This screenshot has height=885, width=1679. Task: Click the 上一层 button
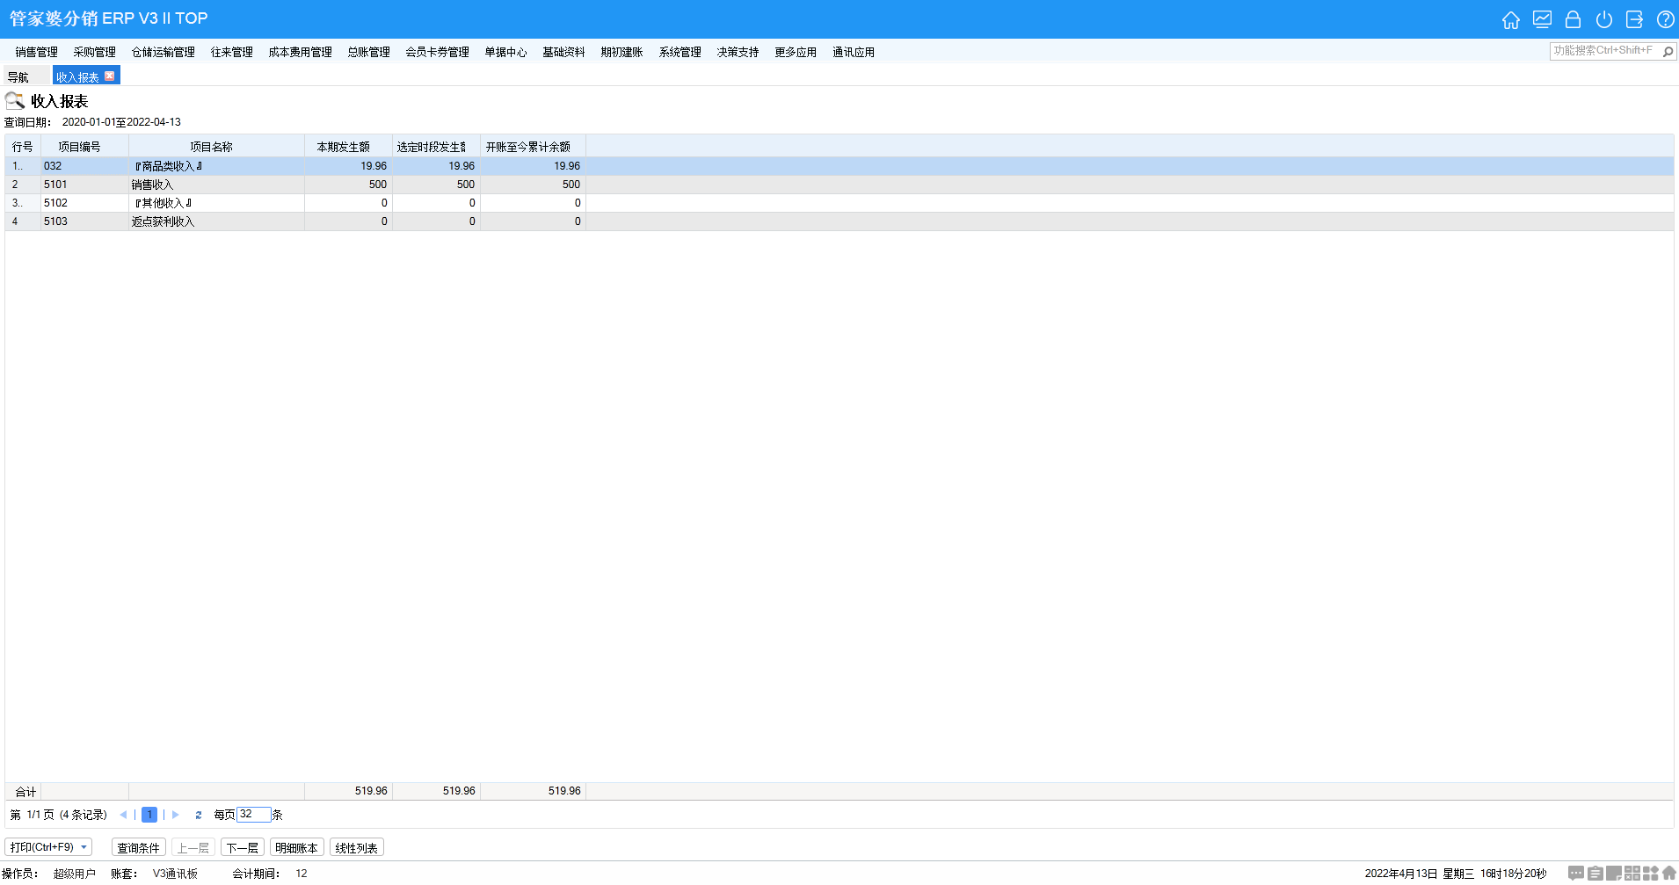point(193,847)
